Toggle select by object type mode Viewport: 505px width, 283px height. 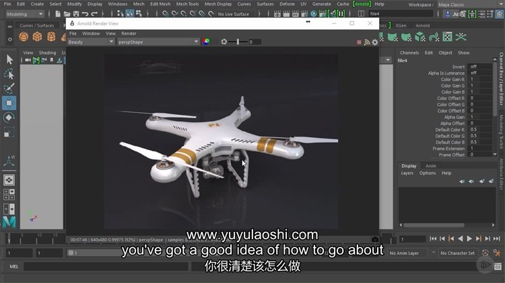(129, 14)
